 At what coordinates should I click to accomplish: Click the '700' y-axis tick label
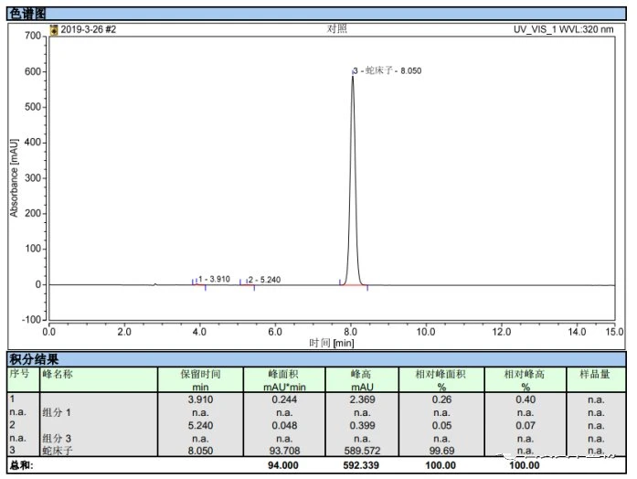33,36
